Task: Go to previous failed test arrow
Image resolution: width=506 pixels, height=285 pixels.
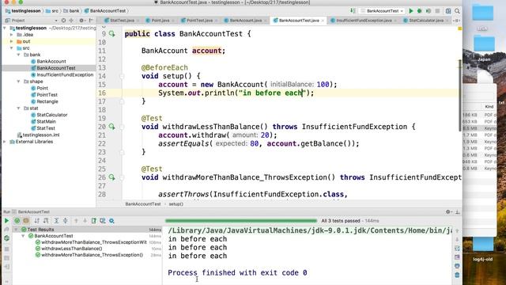Action: coord(76,221)
